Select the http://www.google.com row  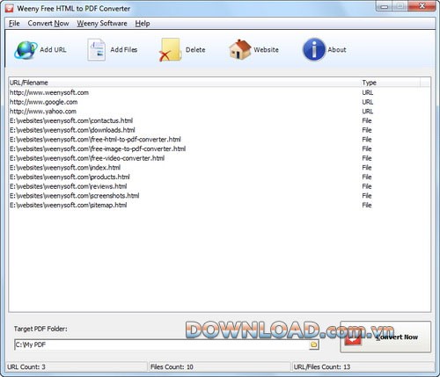220,102
